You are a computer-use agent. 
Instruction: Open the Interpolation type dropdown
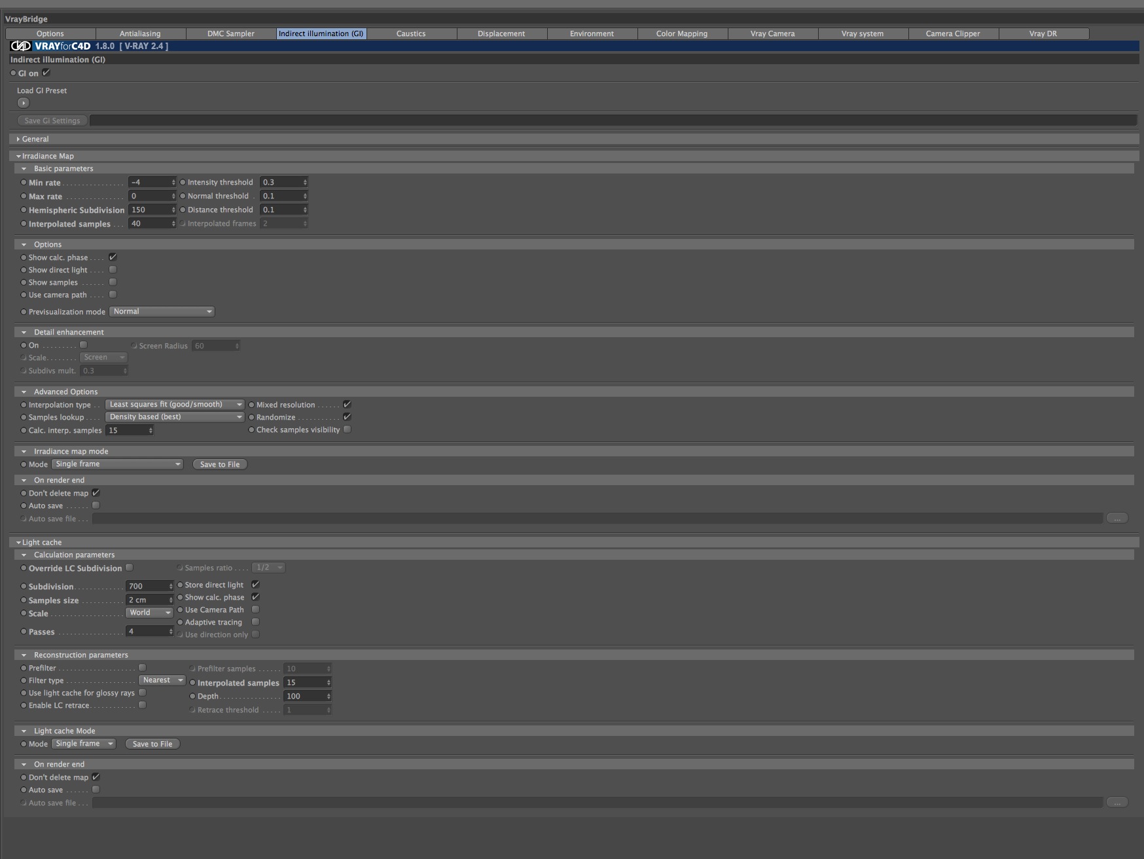175,405
